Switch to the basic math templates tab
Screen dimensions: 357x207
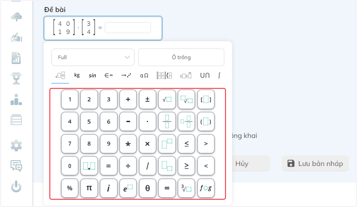(60, 75)
